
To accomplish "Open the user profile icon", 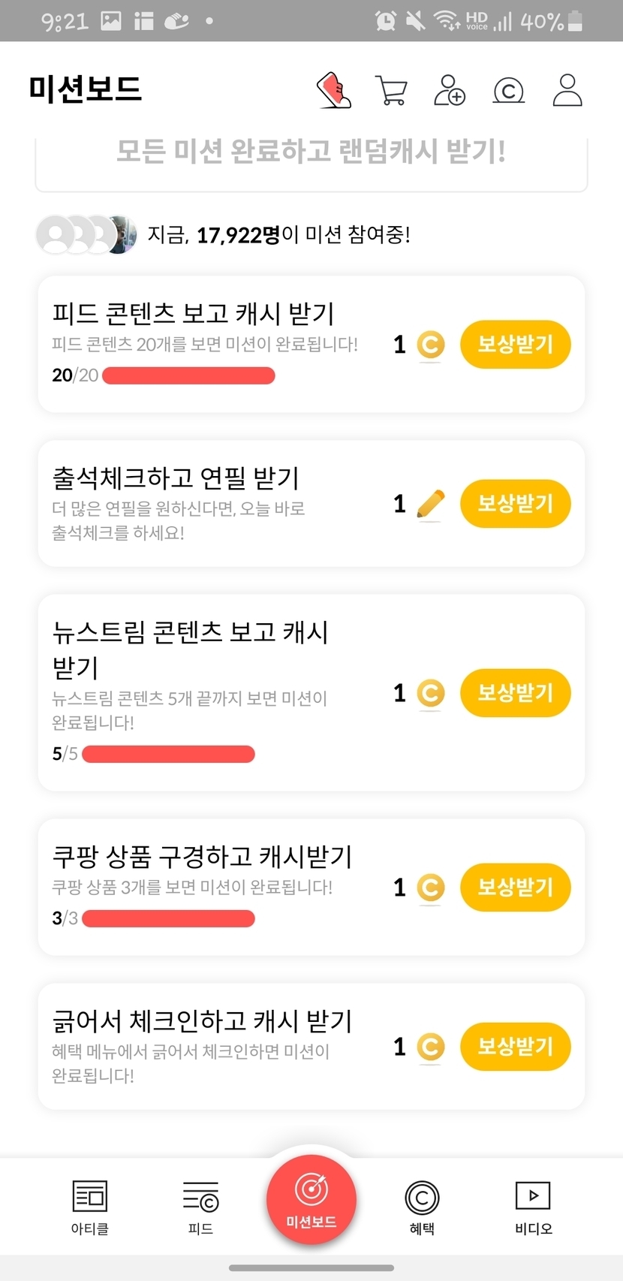I will point(567,90).
